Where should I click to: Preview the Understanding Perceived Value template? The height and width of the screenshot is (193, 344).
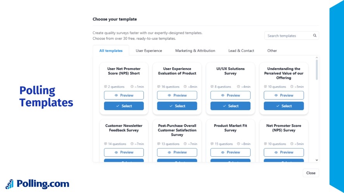pos(283,96)
